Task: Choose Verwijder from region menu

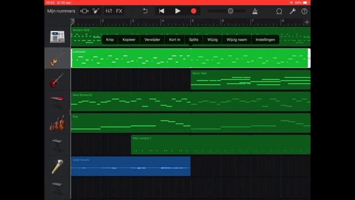Action: pos(152,39)
